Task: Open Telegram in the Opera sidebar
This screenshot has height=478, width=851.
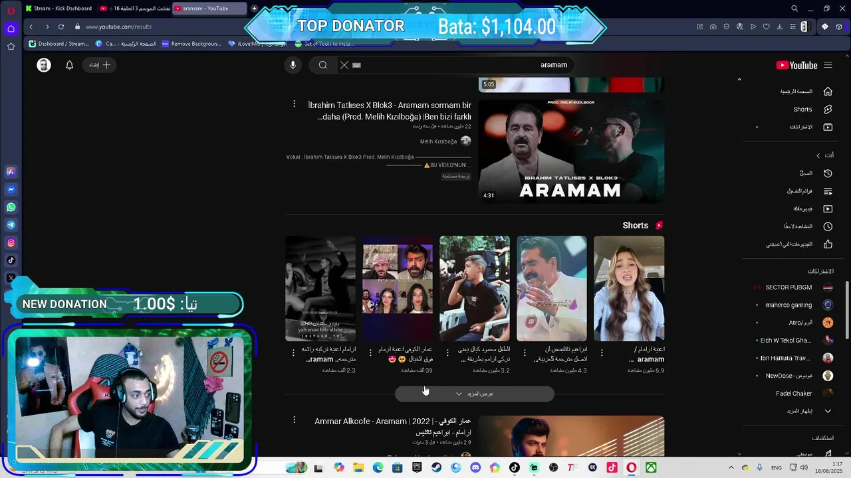Action: [x=11, y=225]
